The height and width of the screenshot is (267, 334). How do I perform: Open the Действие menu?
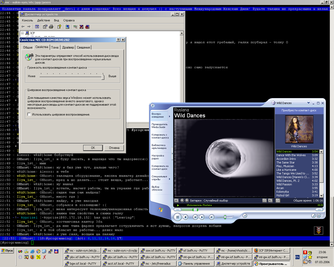(x=44, y=20)
